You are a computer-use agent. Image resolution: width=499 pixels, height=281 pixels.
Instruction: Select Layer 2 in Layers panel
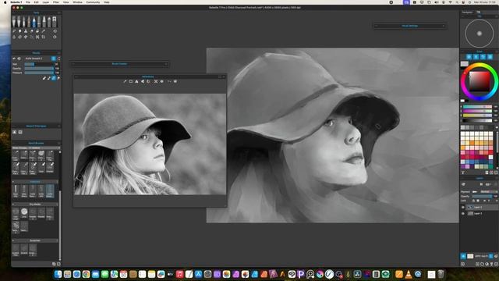[x=482, y=208]
